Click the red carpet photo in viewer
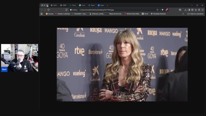The image size is (206, 116). [122, 64]
